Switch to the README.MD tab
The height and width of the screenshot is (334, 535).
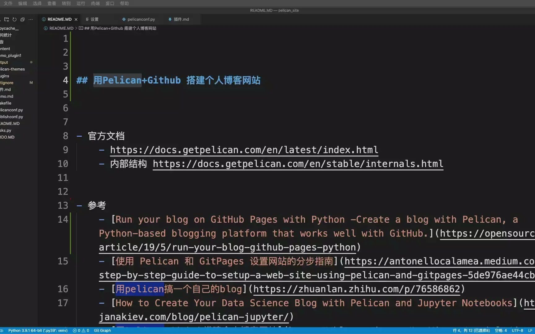tap(59, 19)
